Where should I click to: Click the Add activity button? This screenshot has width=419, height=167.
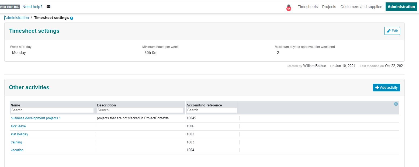(386, 87)
